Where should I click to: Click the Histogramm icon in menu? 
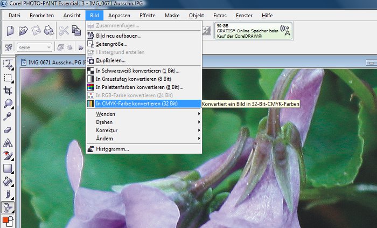coord(90,149)
